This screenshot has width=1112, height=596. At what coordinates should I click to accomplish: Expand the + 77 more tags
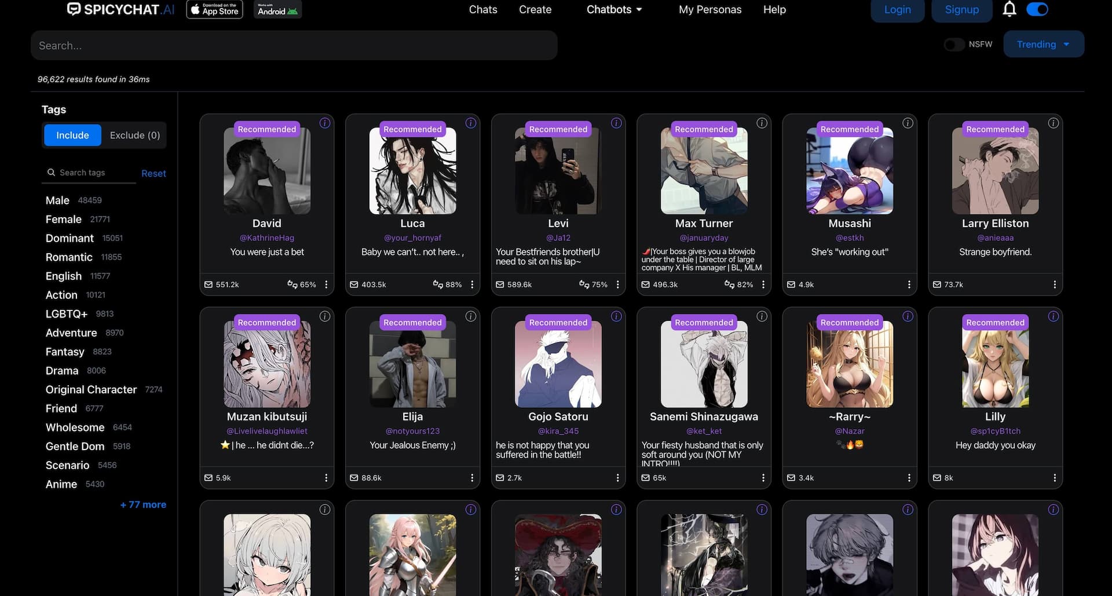tap(143, 504)
